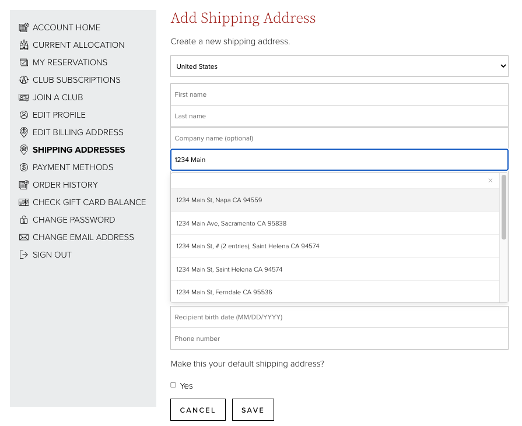Click the Sign Out arrow icon
The width and height of the screenshot is (522, 426).
(24, 255)
